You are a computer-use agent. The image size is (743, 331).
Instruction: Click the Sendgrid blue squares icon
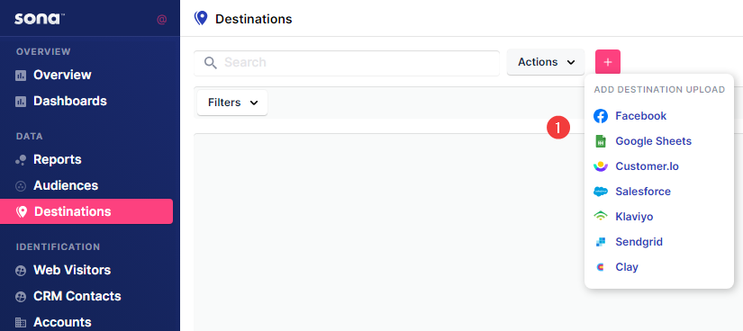click(601, 242)
